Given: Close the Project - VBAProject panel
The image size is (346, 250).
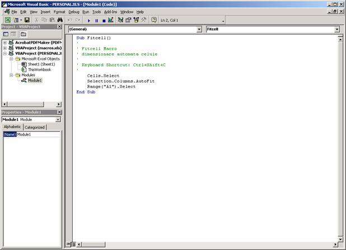Looking at the screenshot, I should point(59,26).
